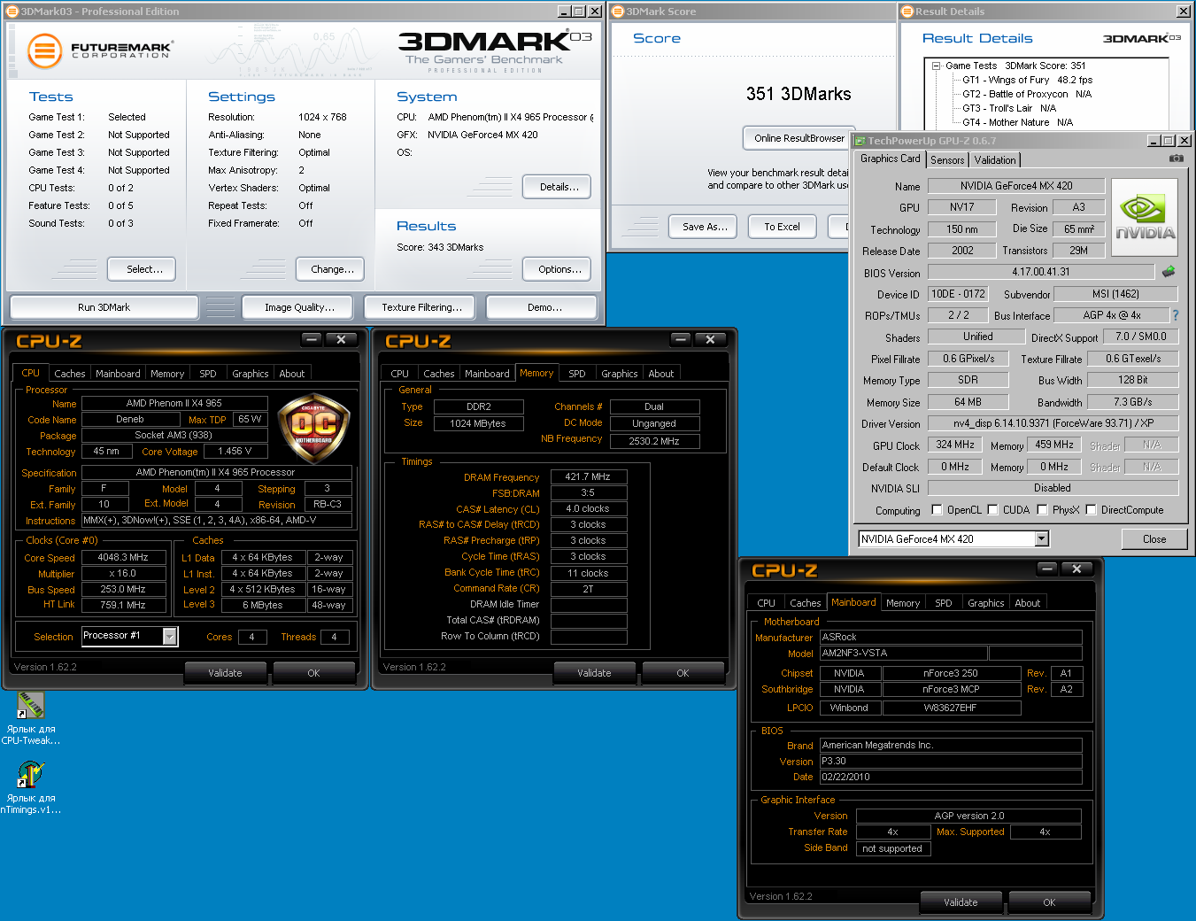1196x921 pixels.
Task: Click the Run 3DMark button
Action: coord(104,307)
